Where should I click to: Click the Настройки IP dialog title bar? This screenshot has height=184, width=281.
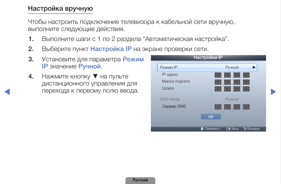click(208, 58)
